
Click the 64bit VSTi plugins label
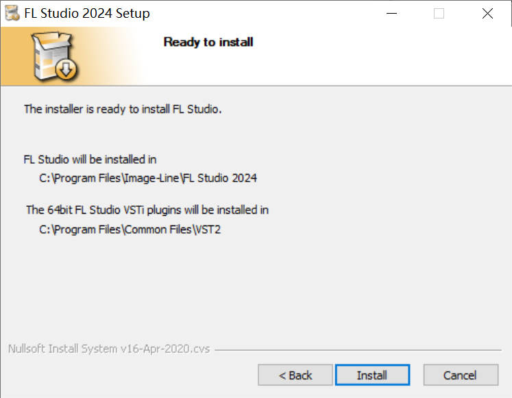[x=147, y=210]
